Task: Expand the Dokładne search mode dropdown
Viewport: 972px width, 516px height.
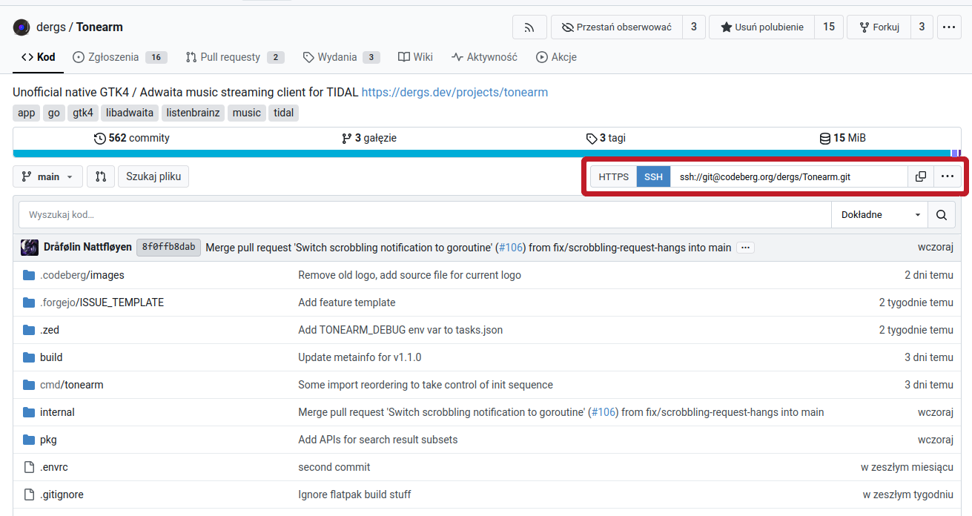Action: pos(880,215)
